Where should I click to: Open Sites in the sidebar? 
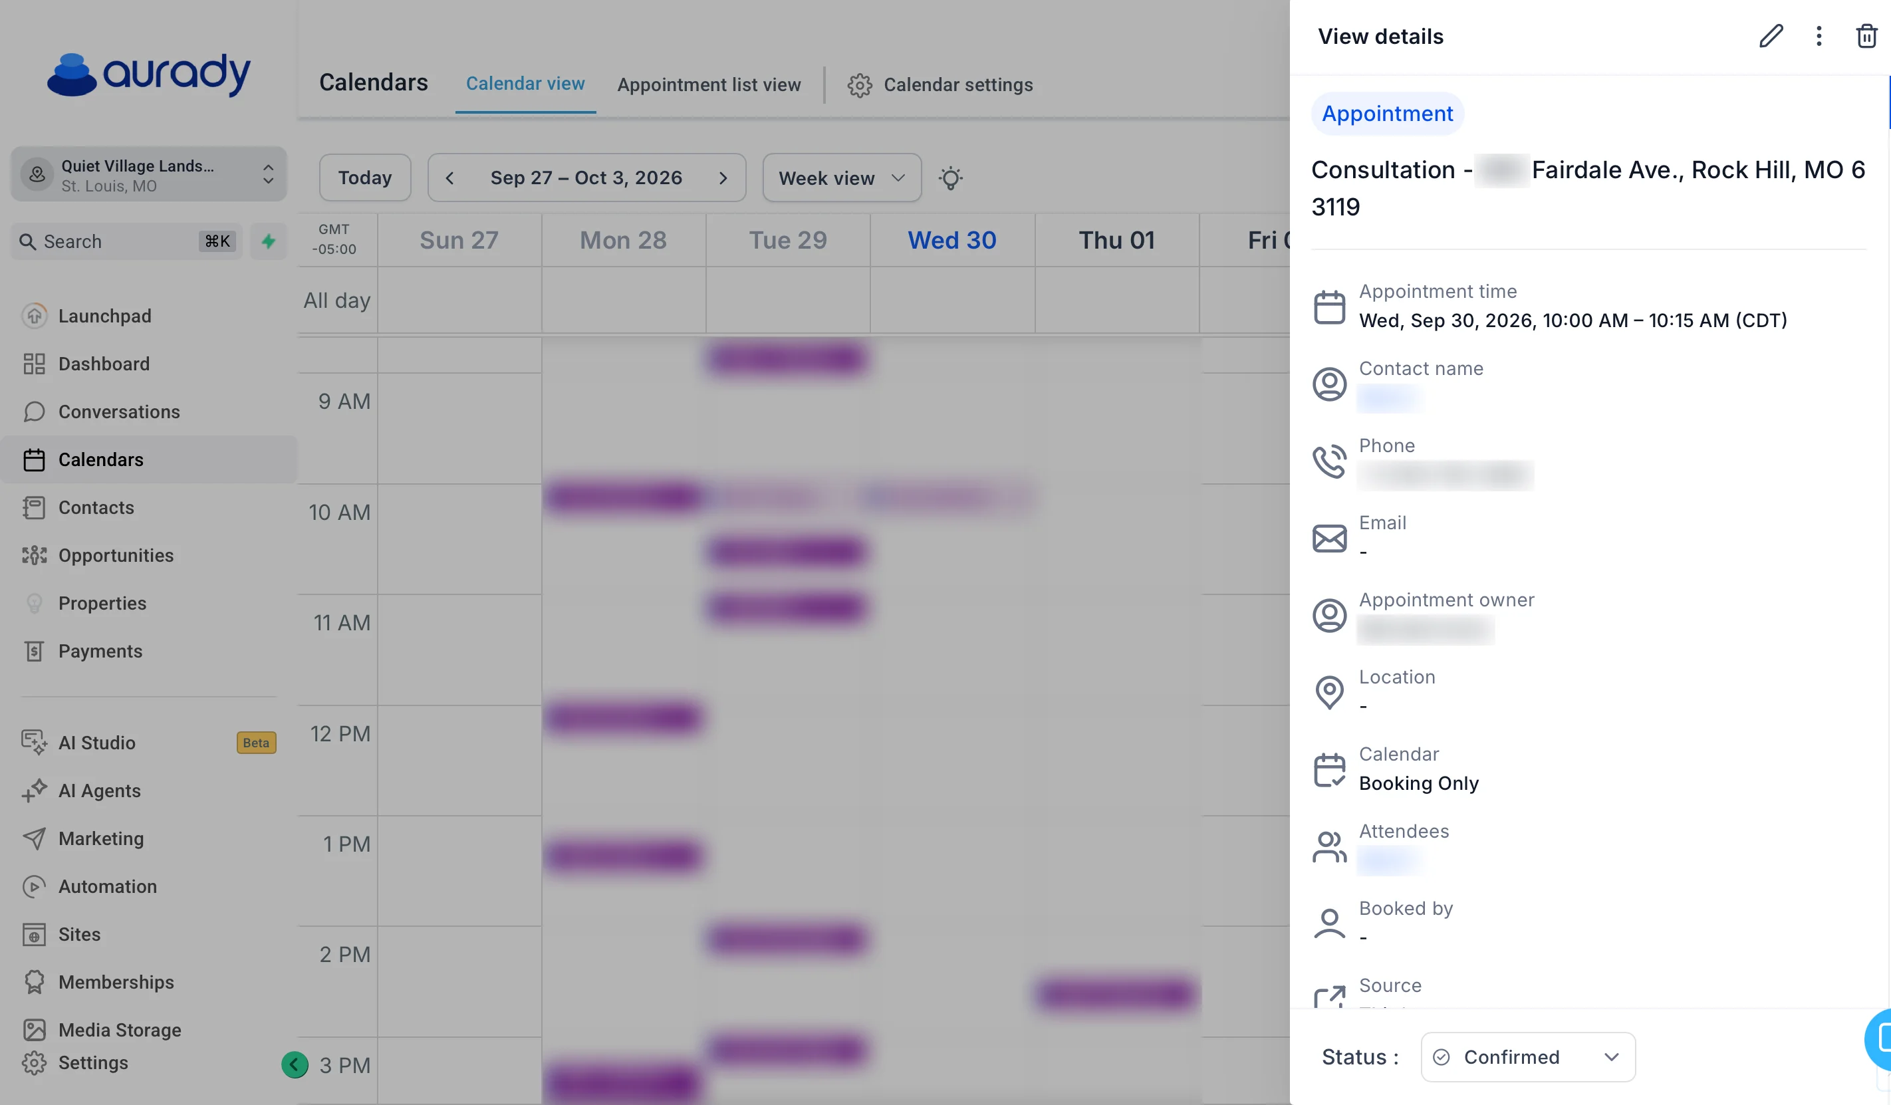coord(148,935)
